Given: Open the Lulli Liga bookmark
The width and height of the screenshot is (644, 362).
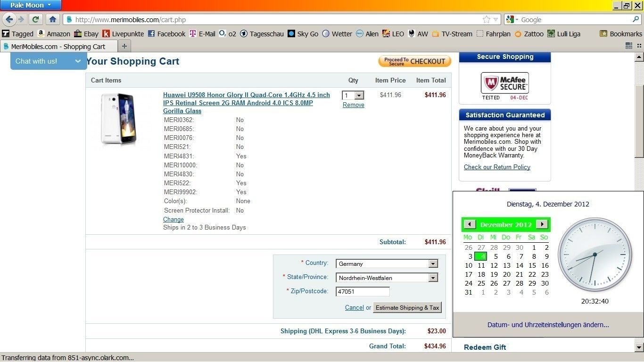Looking at the screenshot, I should click(x=564, y=33).
